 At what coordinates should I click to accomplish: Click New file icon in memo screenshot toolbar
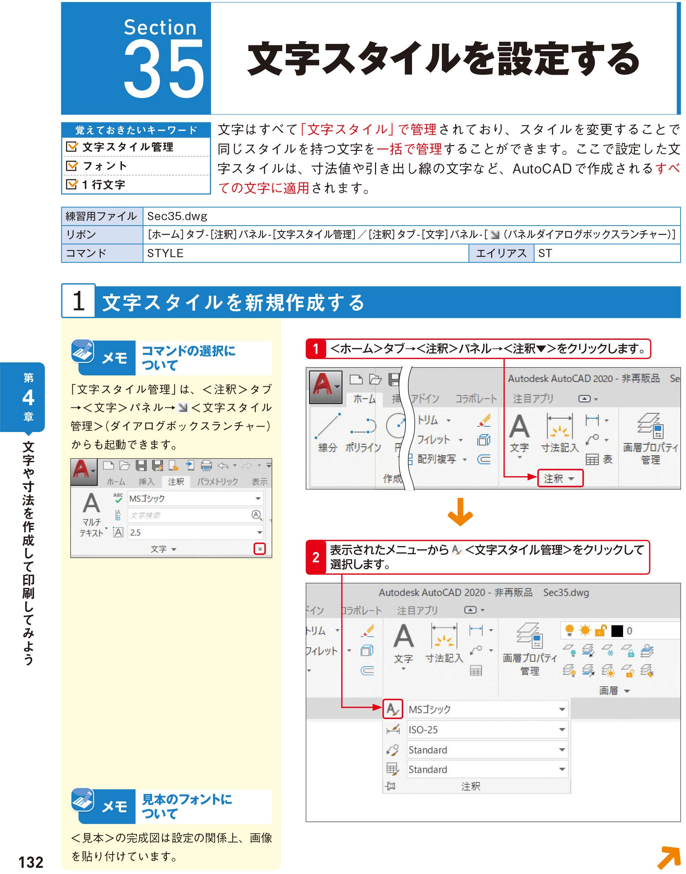pos(109,466)
